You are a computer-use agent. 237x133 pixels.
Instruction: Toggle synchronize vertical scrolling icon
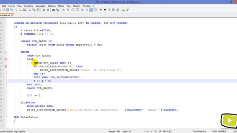[73, 10]
